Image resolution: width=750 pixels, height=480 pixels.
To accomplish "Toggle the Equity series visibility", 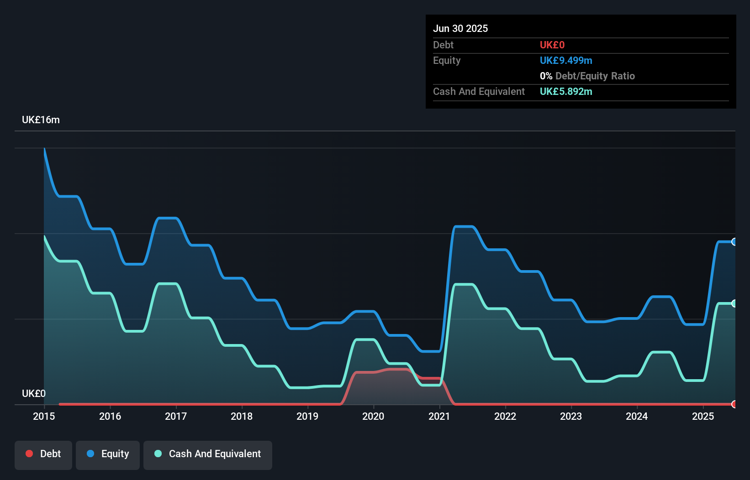I will [107, 454].
